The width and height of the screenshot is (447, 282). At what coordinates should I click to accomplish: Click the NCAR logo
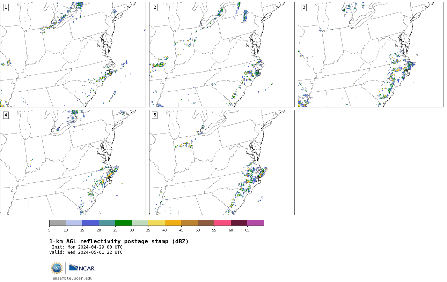coord(82,268)
